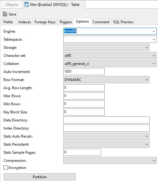Screen dimensions: 158x182
Task: Click the "Index Directory:" label
Action: point(16,128)
